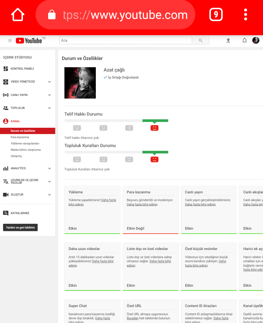Click the sad grey face under Telif Hakkı Durumu
Screen dimensions: 263x323
point(77,128)
